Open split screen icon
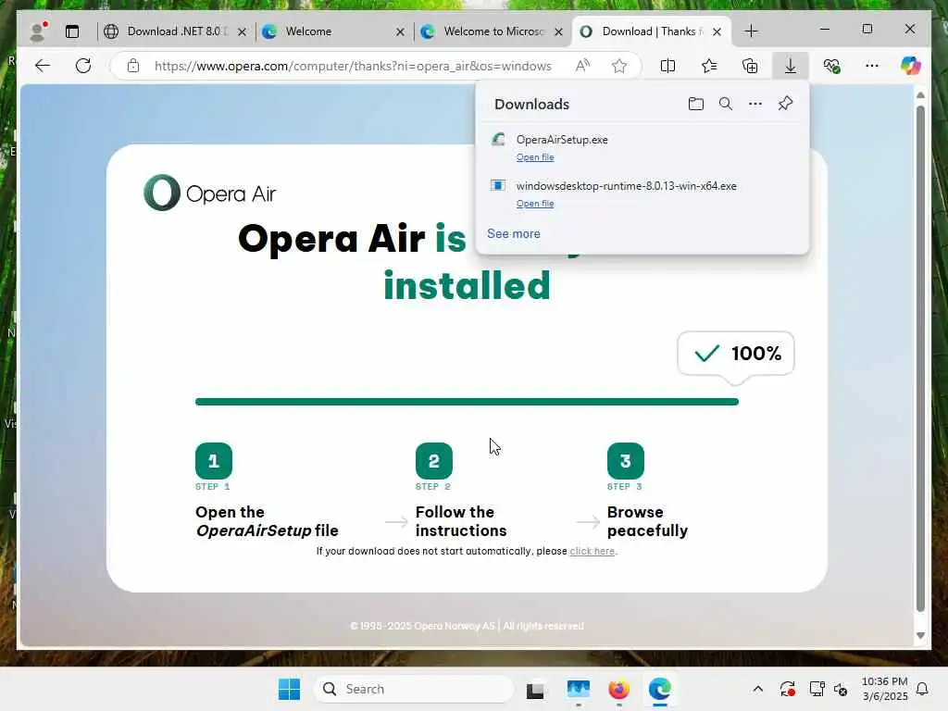This screenshot has height=711, width=948. 667,66
